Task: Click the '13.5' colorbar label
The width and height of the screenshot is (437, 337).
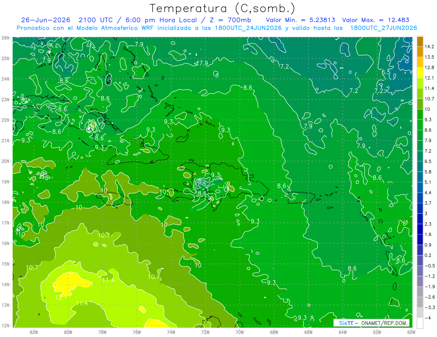Action: point(429,57)
